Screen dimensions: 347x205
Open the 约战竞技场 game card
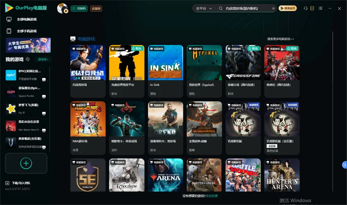click(88, 71)
